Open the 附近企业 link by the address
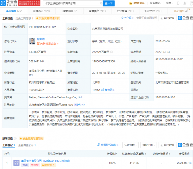This screenshot has width=193, height=169. click(80, 105)
